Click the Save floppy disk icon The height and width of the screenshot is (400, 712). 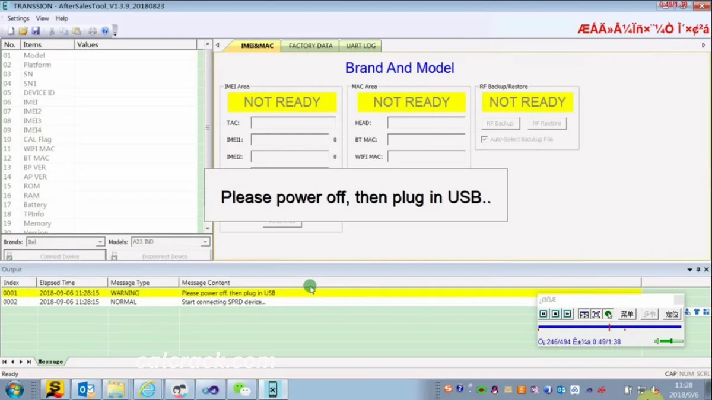[x=36, y=31]
